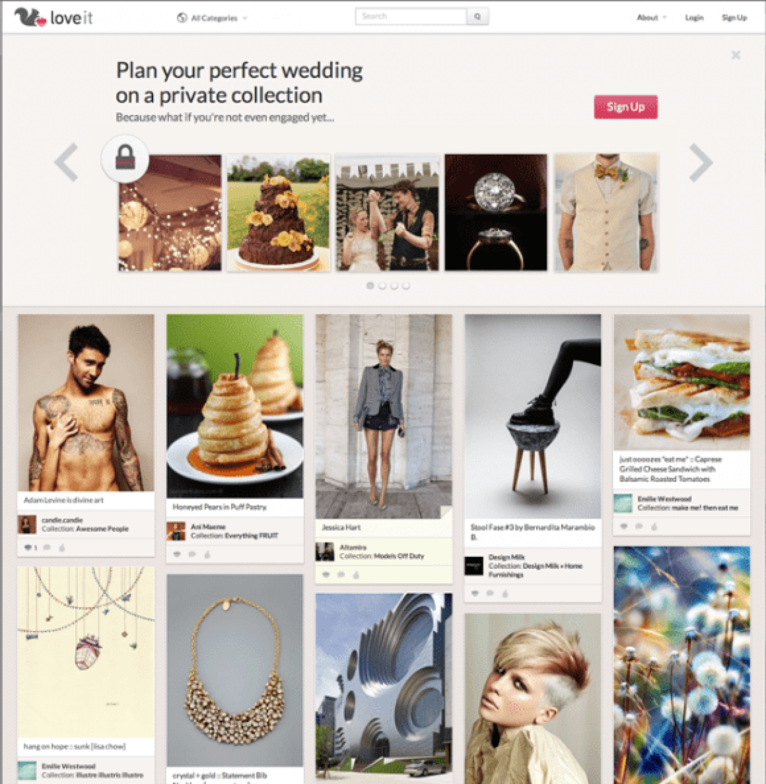Click the loveit squirrel logo
766x784 pixels.
tap(55, 17)
